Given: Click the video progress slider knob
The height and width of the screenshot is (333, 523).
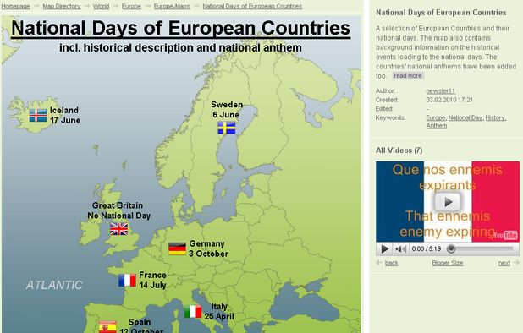Looking at the screenshot, I should tap(451, 248).
